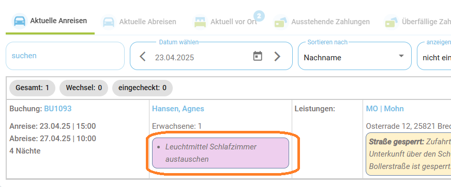
Task: Click into the suchen search field
Action: (x=65, y=56)
